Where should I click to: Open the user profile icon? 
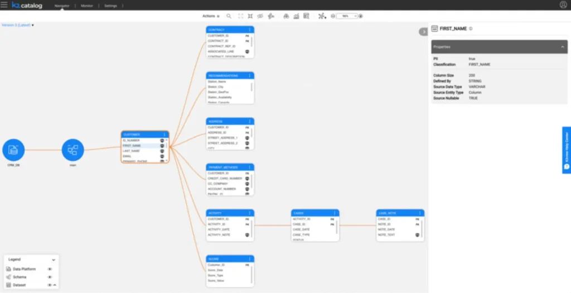(563, 5)
